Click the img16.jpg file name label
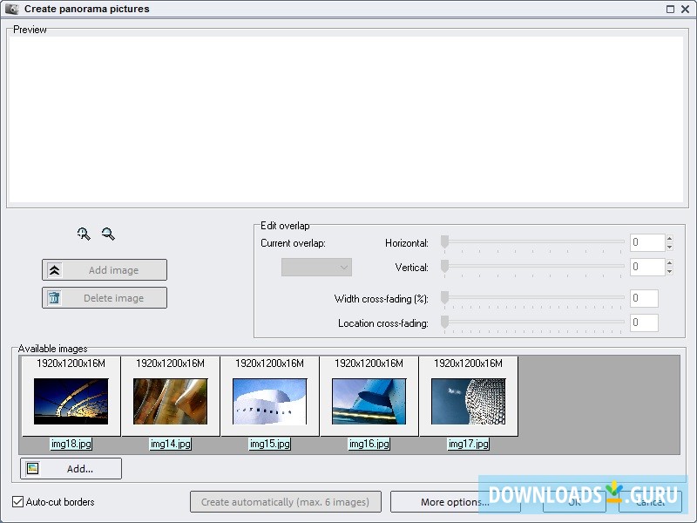Screen dimensions: 697x523 (369, 444)
